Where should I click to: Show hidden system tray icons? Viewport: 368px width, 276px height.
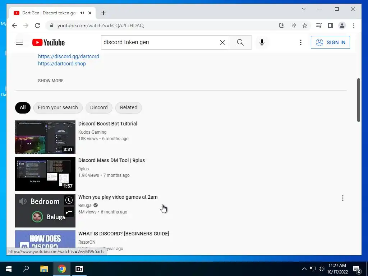pos(304,269)
